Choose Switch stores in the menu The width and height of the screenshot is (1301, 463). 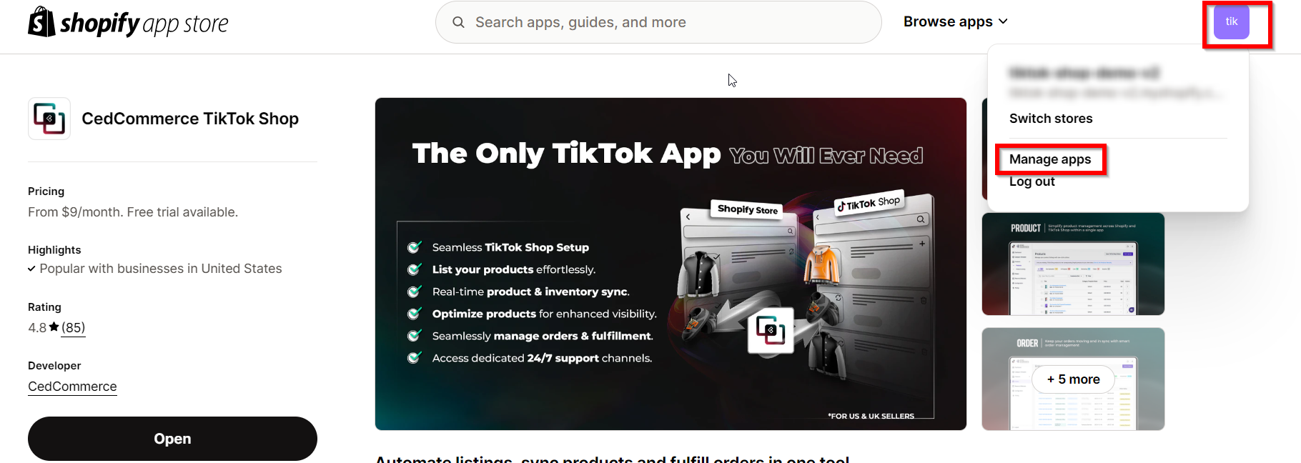pos(1050,119)
